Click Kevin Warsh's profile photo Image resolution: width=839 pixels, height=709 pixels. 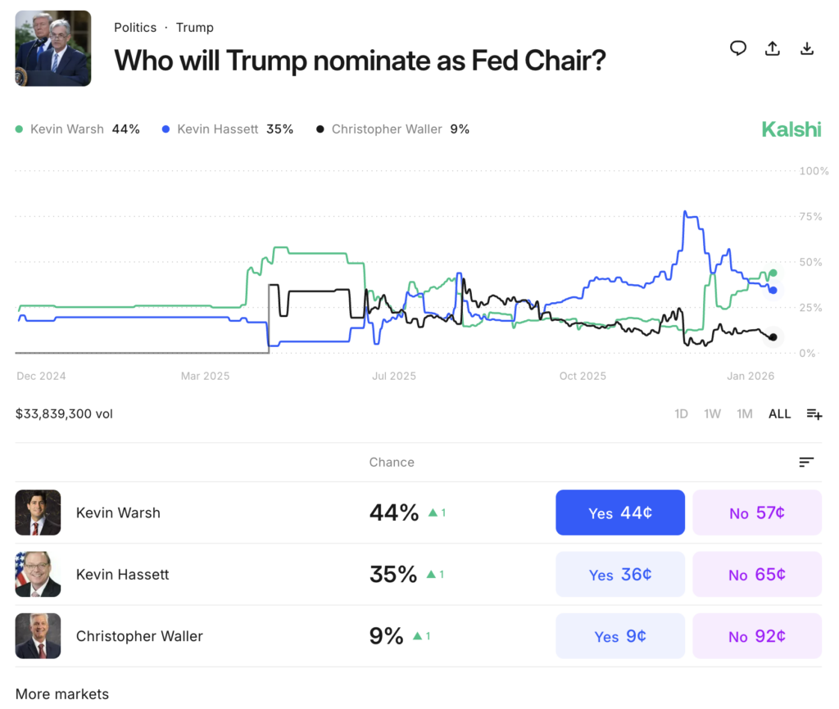38,513
